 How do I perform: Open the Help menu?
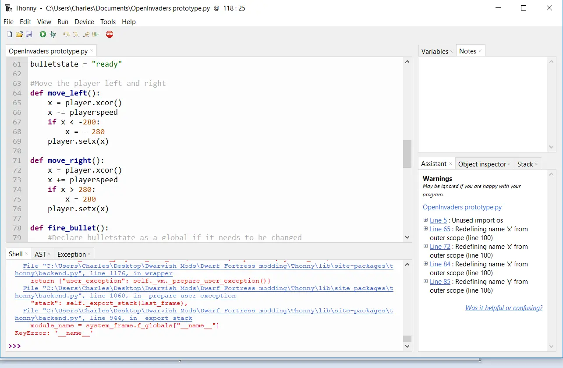coord(129,21)
